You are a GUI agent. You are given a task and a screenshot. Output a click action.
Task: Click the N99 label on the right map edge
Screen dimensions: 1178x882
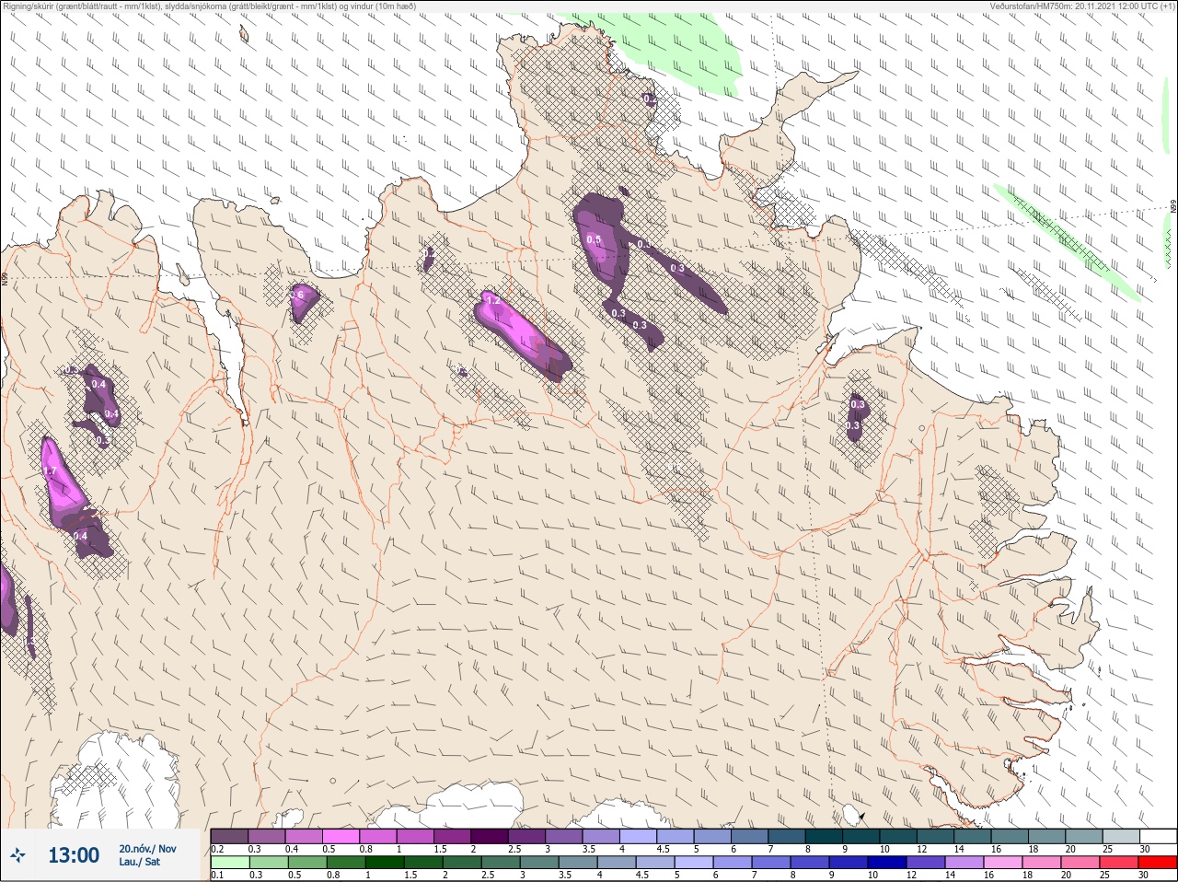click(1173, 207)
